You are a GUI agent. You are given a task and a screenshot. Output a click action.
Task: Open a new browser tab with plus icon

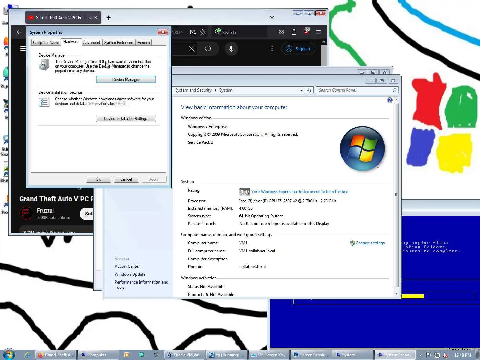pyautogui.click(x=108, y=17)
